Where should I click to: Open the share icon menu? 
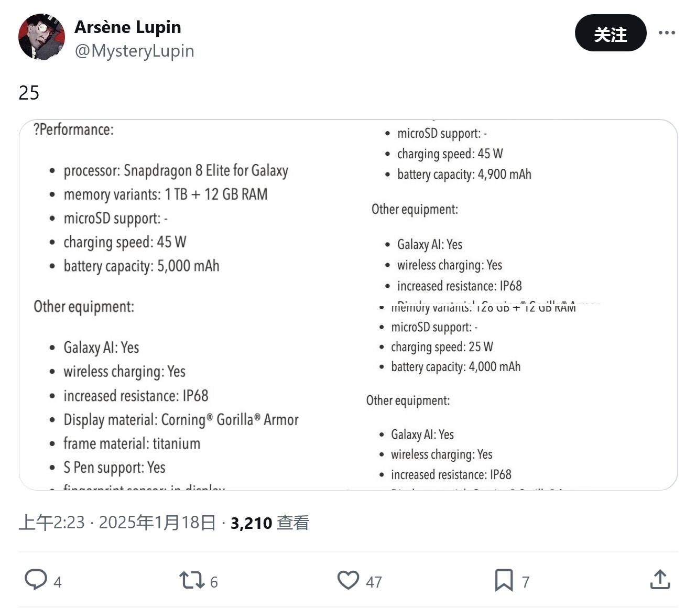660,580
